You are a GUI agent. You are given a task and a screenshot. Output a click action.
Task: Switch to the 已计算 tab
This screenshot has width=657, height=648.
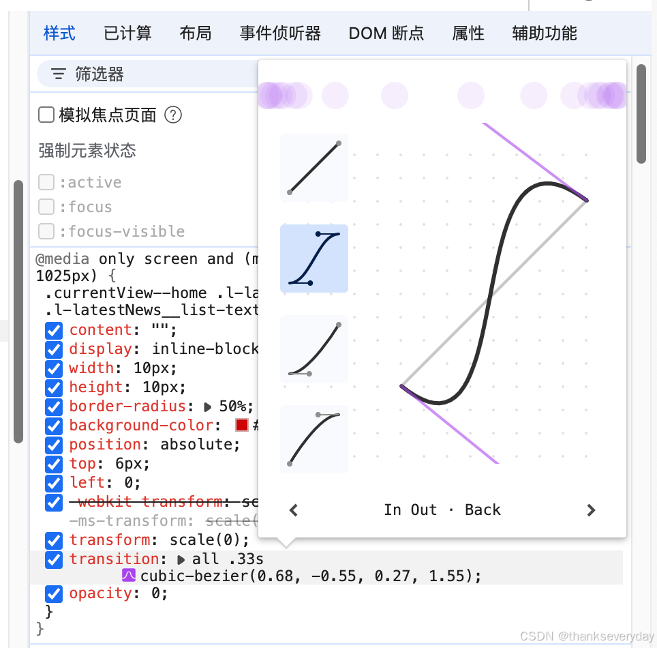click(127, 33)
